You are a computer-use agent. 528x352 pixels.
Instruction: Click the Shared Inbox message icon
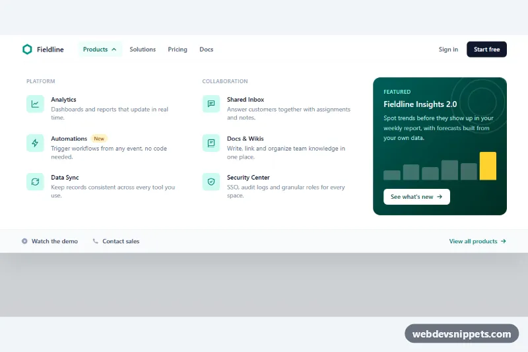click(211, 104)
